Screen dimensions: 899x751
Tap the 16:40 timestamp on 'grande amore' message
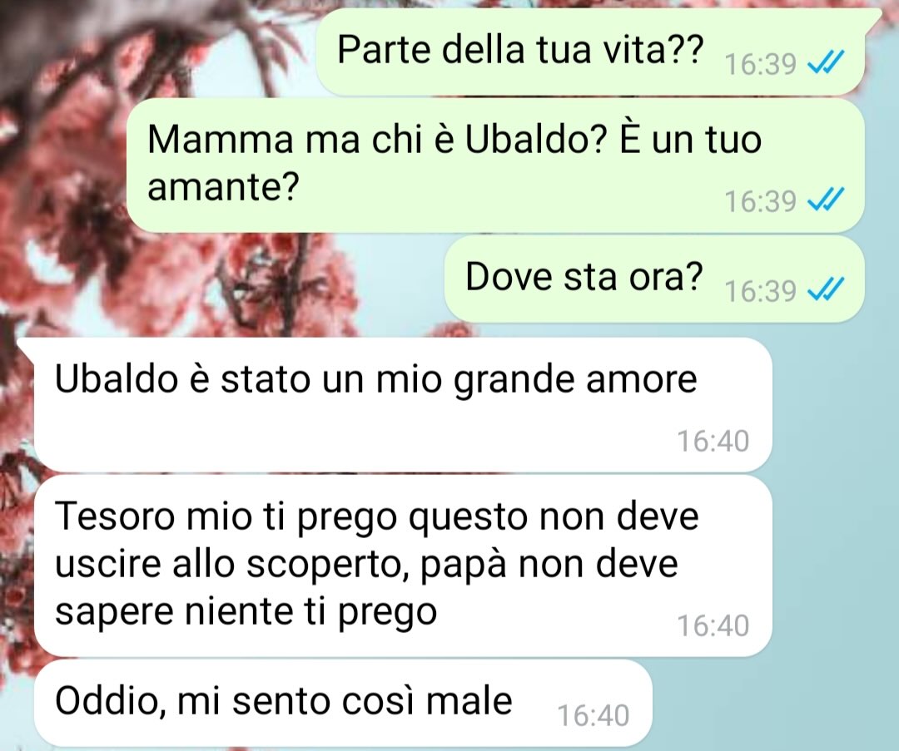click(x=713, y=442)
